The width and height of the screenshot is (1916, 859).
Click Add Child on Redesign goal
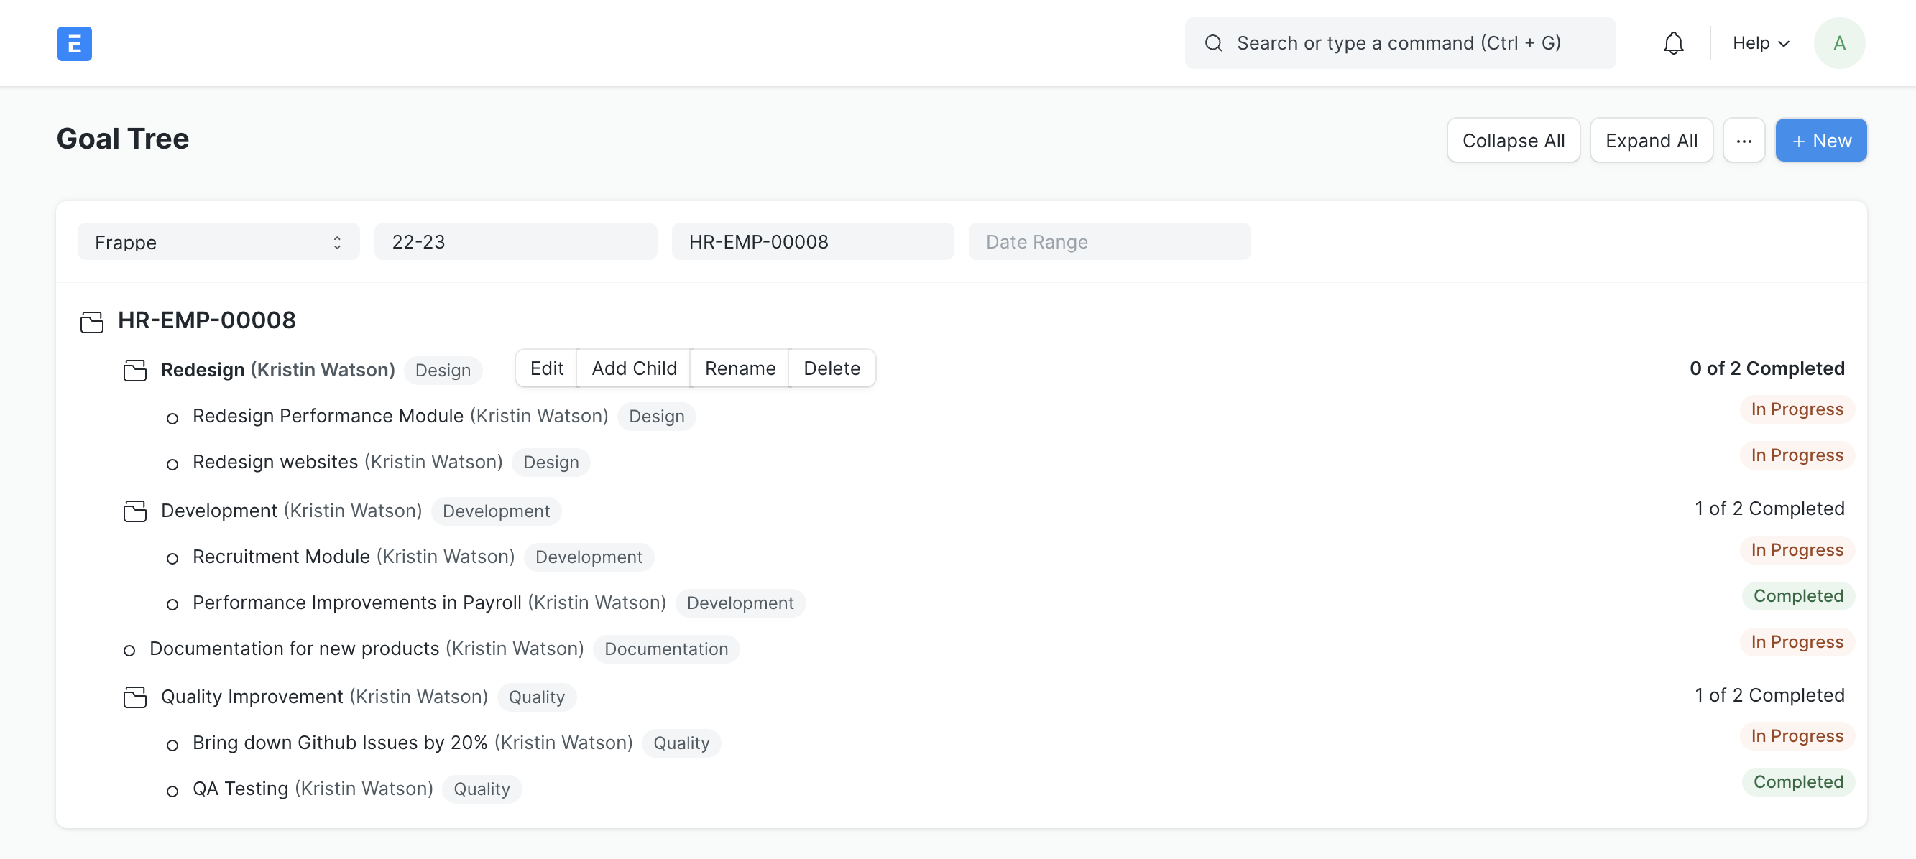click(x=634, y=368)
